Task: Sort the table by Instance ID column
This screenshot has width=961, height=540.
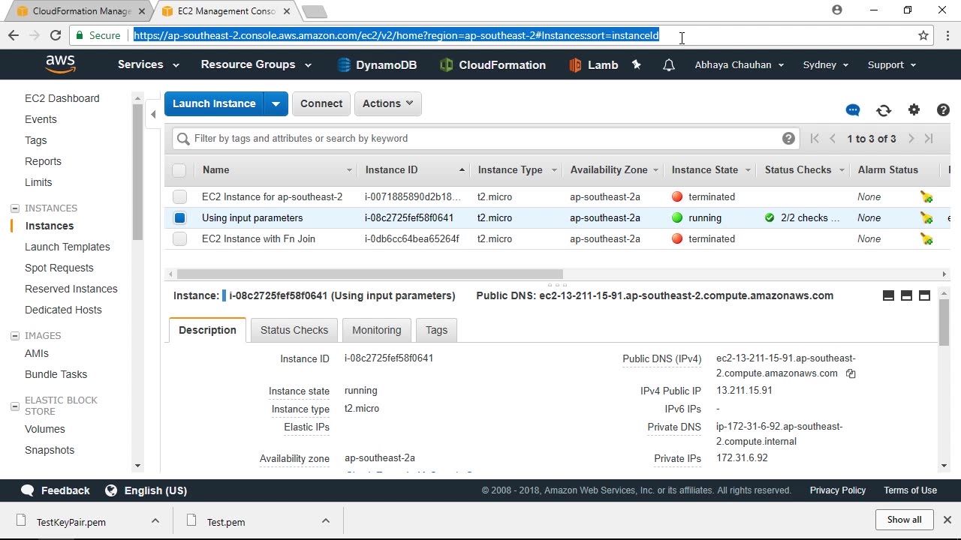Action: (415, 170)
